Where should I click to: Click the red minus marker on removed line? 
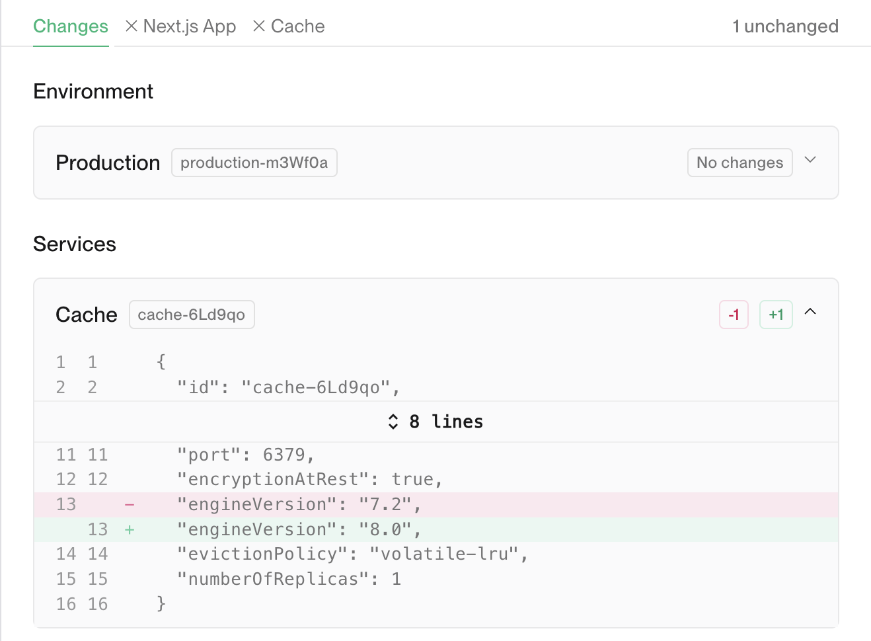pos(130,505)
